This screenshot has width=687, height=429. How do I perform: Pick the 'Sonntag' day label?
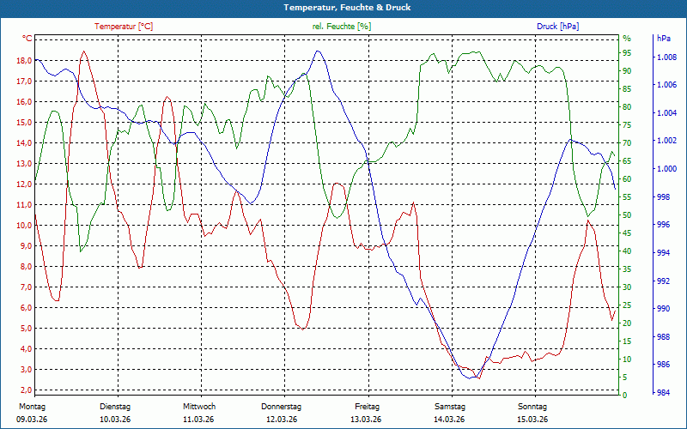pos(532,406)
